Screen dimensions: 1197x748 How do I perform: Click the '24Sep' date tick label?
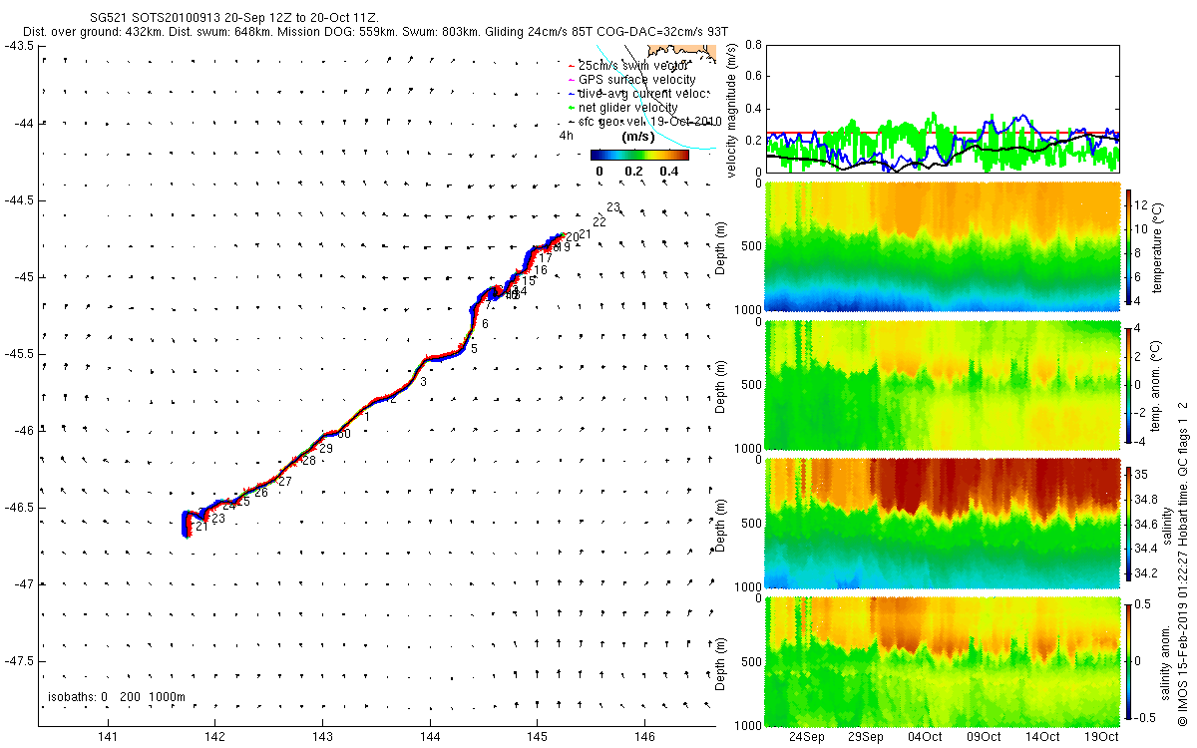[807, 737]
